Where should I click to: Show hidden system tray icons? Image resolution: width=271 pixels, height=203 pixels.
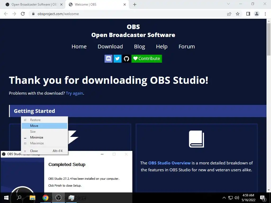(224, 198)
